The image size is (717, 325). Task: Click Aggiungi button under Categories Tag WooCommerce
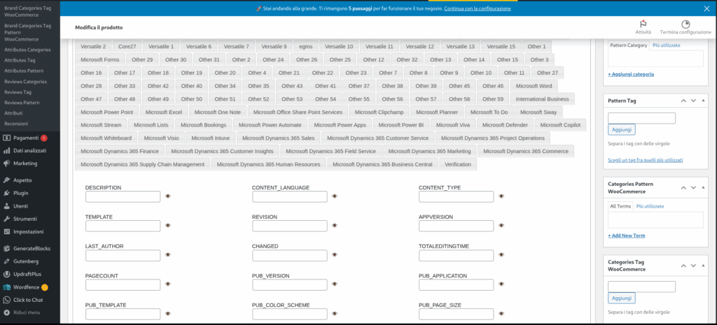tap(622, 298)
